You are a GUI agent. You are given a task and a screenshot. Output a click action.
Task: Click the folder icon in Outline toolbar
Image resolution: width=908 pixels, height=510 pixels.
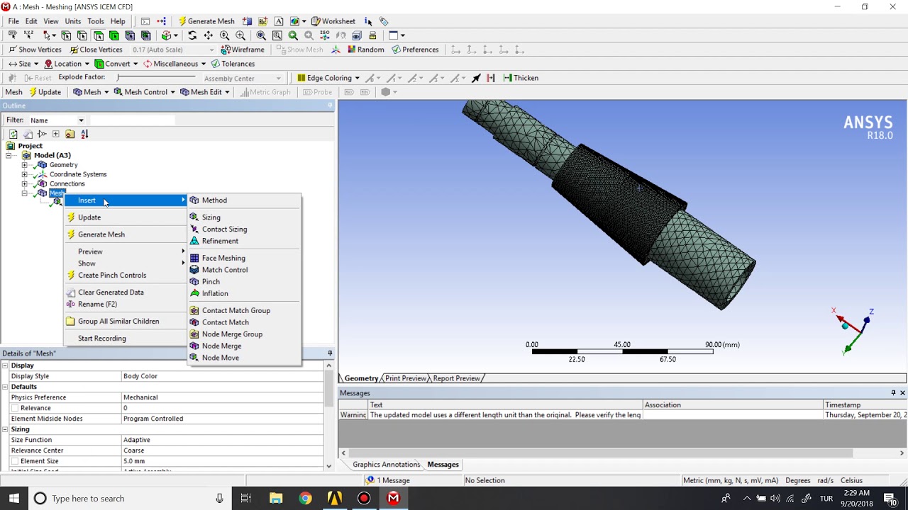coord(70,134)
